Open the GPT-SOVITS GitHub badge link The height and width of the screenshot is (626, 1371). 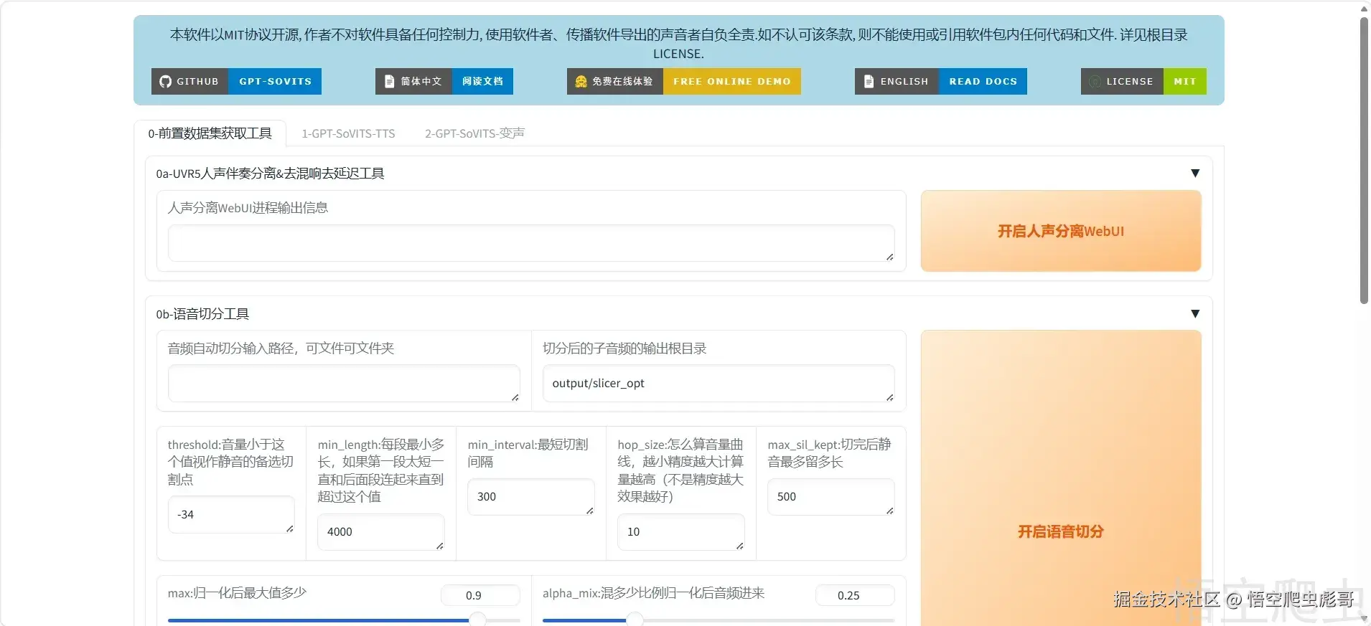tap(275, 82)
